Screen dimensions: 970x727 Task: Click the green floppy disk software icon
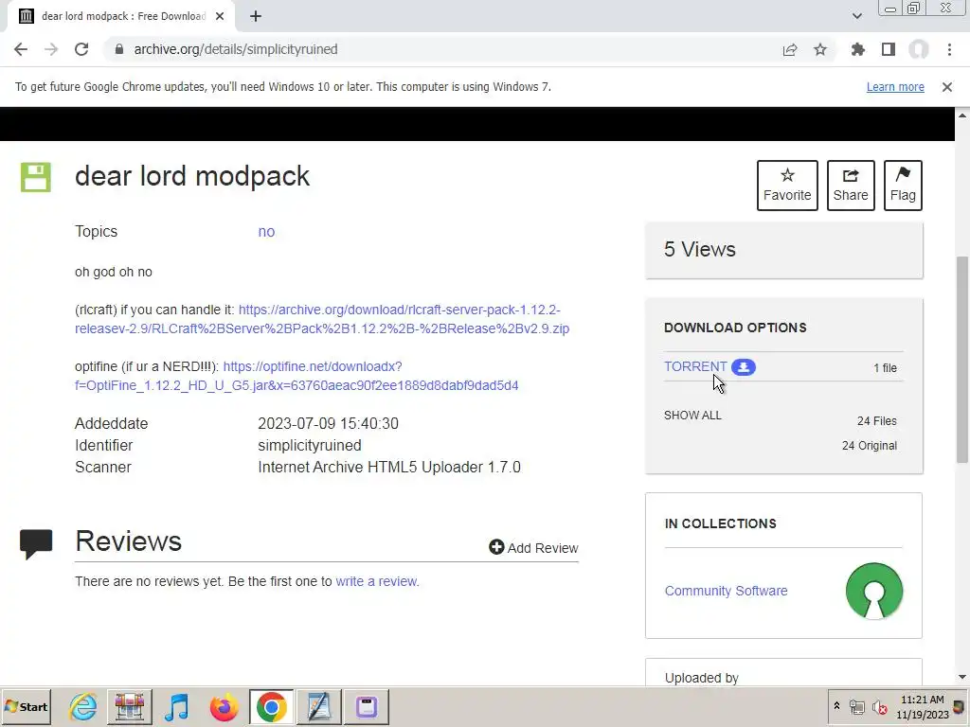click(36, 177)
